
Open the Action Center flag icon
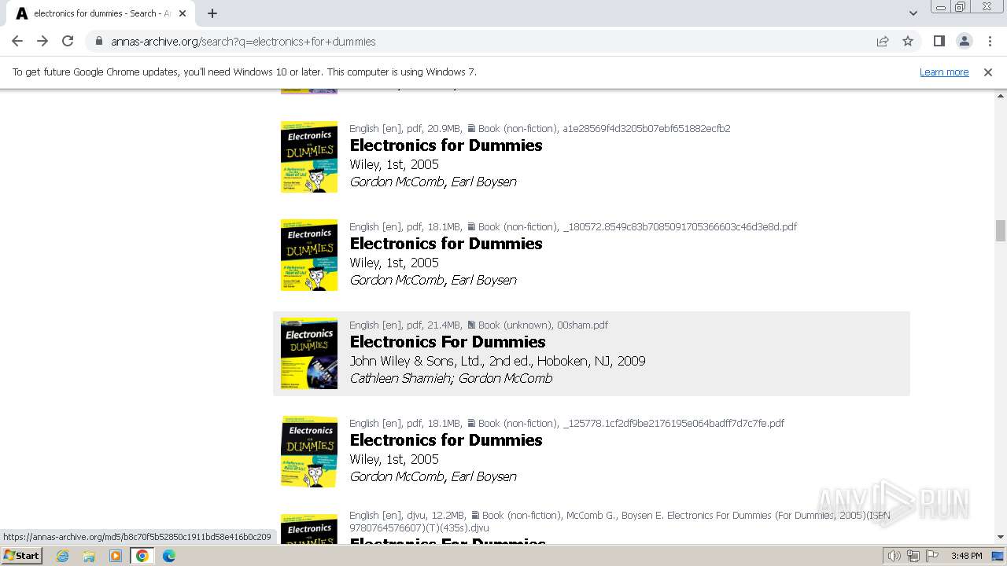pos(932,556)
